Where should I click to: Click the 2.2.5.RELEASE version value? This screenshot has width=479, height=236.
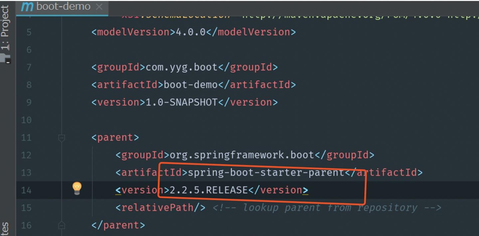pyautogui.click(x=209, y=190)
